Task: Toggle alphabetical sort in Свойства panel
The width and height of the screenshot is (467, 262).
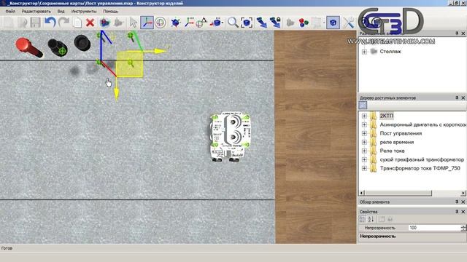Action: pos(371,220)
